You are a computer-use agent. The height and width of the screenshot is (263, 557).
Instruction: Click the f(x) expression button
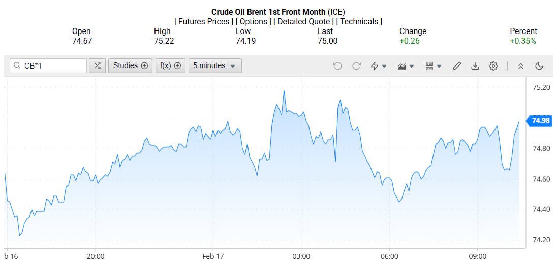point(170,65)
